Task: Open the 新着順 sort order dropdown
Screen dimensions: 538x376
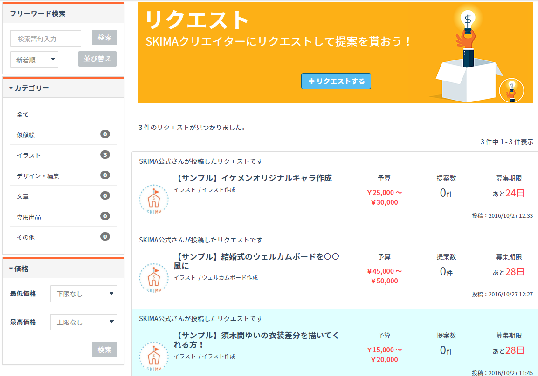Action: point(34,60)
